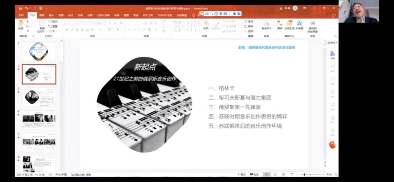Select slide 3 thumbnail in the slide panel
This screenshot has width=394, height=182.
39,97
